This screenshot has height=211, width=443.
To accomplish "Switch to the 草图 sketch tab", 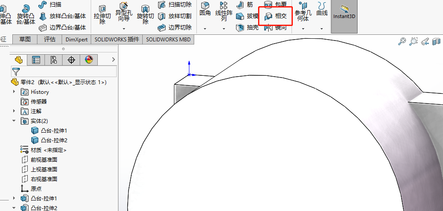I will coord(25,40).
